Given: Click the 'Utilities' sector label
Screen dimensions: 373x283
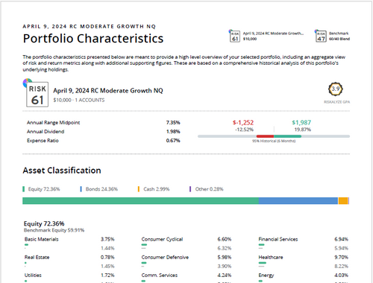Looking at the screenshot, I should coord(33,276).
